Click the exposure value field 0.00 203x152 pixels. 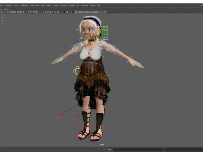pos(62,12)
